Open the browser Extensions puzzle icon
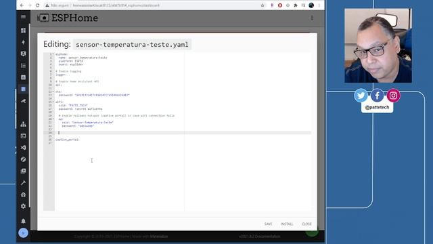The image size is (433, 244). coord(296,5)
